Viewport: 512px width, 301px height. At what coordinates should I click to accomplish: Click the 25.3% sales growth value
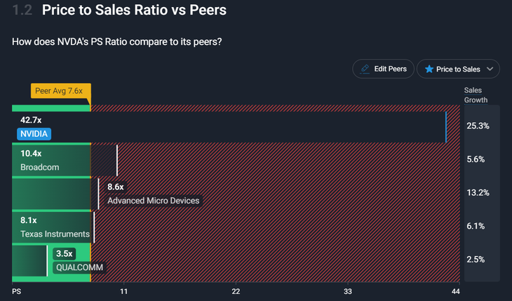pyautogui.click(x=478, y=126)
